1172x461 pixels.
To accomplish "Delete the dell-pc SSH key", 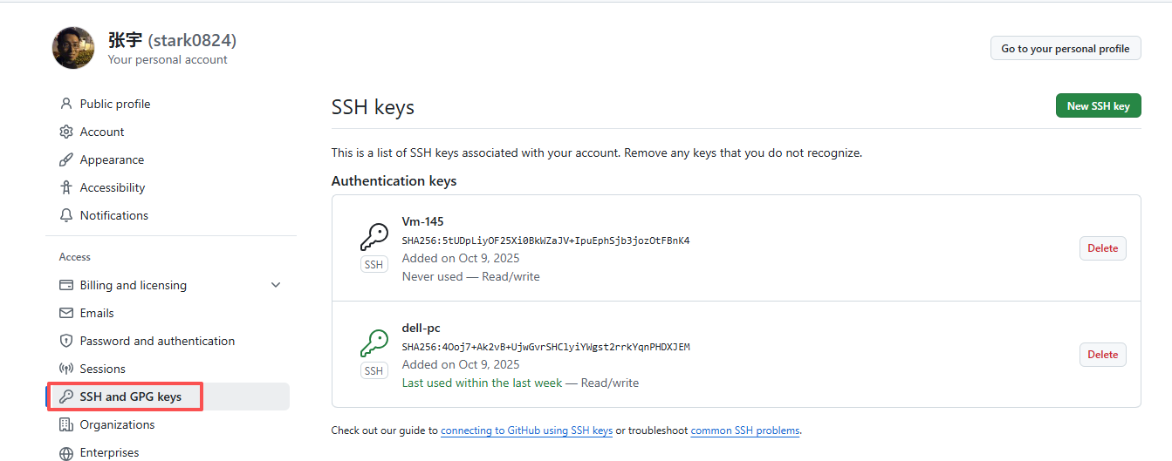I will click(x=1102, y=355).
